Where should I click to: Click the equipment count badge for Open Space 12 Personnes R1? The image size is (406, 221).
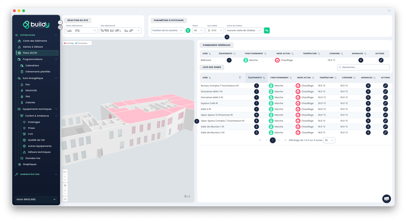(x=257, y=115)
